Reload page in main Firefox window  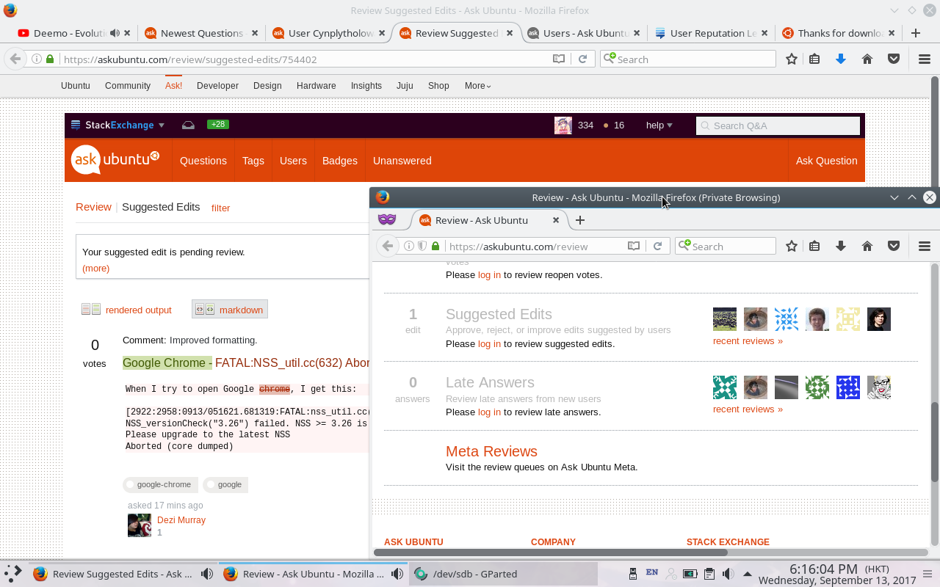click(582, 59)
